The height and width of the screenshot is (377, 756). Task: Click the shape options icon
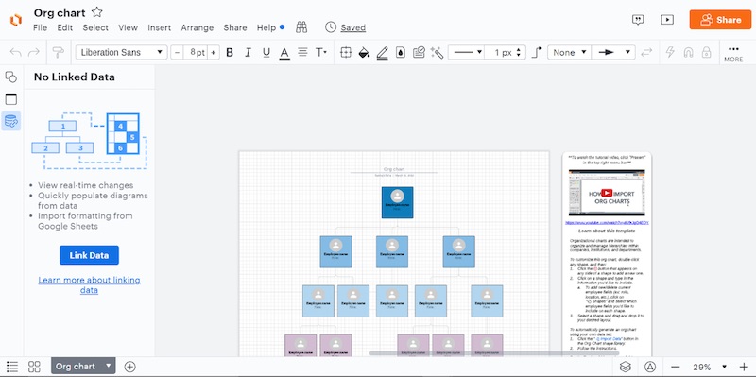pos(346,53)
